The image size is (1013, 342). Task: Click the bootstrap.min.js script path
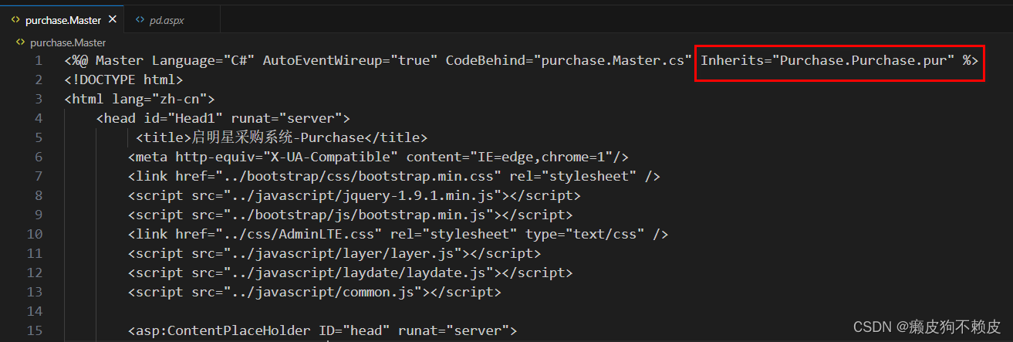360,215
